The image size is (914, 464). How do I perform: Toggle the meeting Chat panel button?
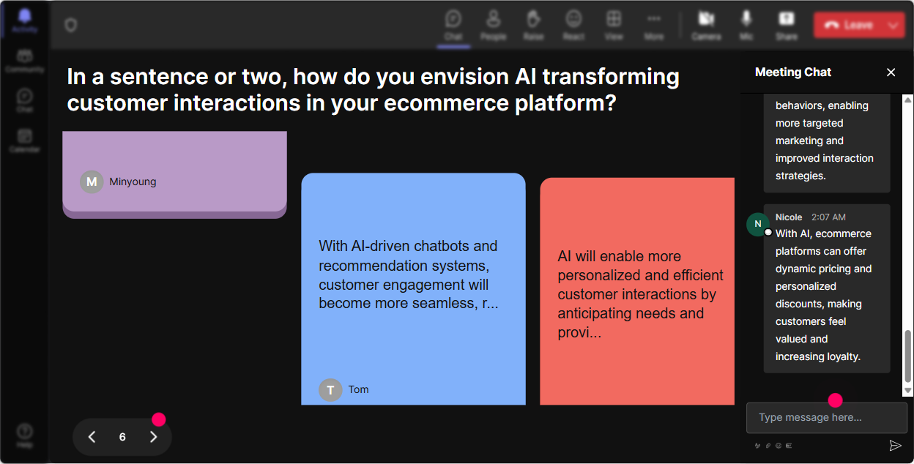pyautogui.click(x=453, y=25)
